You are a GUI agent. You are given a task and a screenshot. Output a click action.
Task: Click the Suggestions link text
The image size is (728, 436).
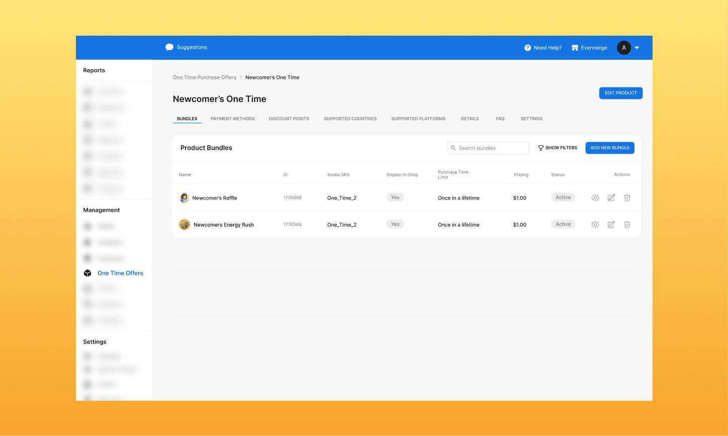click(192, 47)
